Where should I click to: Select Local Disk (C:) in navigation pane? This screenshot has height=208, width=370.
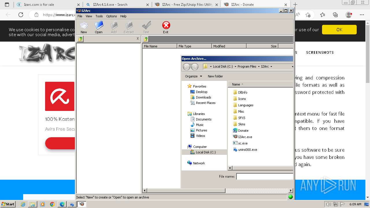[x=204, y=152]
